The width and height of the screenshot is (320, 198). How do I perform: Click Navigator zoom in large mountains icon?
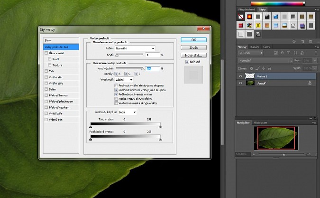point(309,154)
